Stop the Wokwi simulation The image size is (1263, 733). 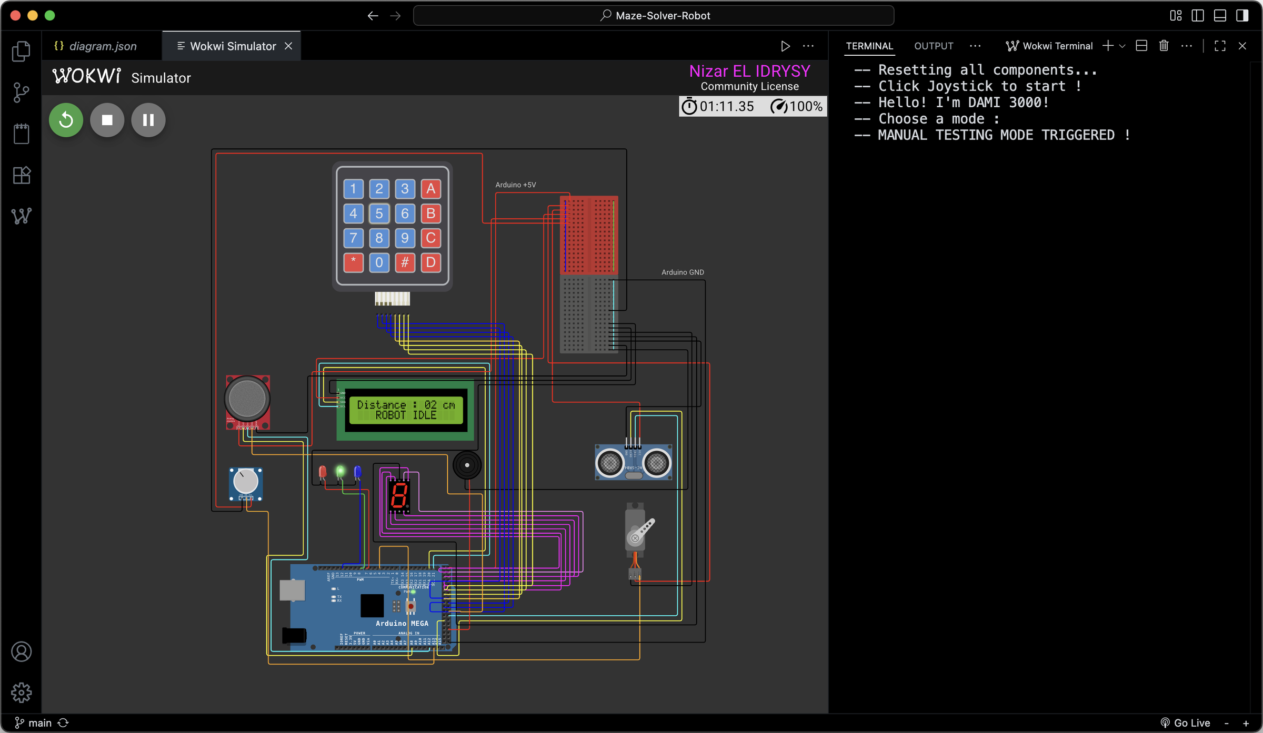coord(107,120)
